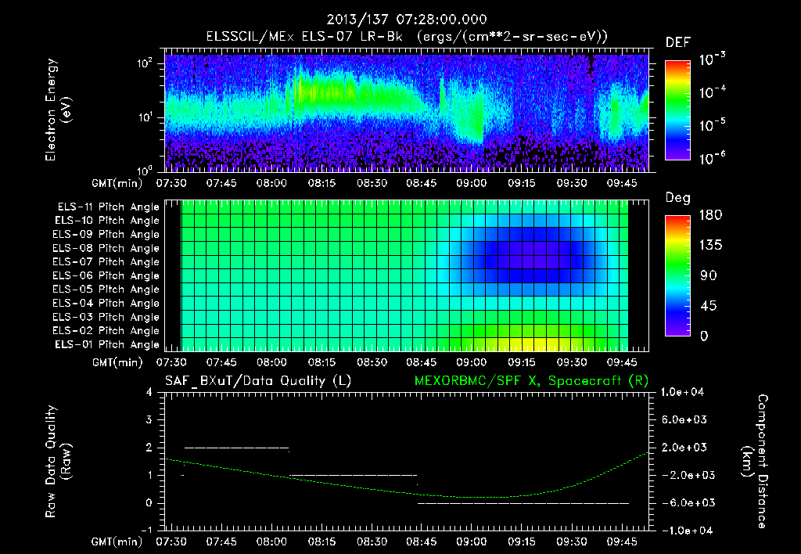Click the 10^-5 tick on DEF scale
Viewport: 801px width, 554px height.
coord(712,125)
